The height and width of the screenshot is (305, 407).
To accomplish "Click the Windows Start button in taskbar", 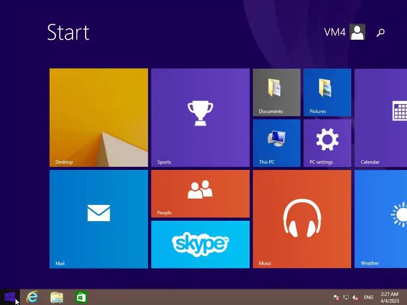I will tap(10, 297).
